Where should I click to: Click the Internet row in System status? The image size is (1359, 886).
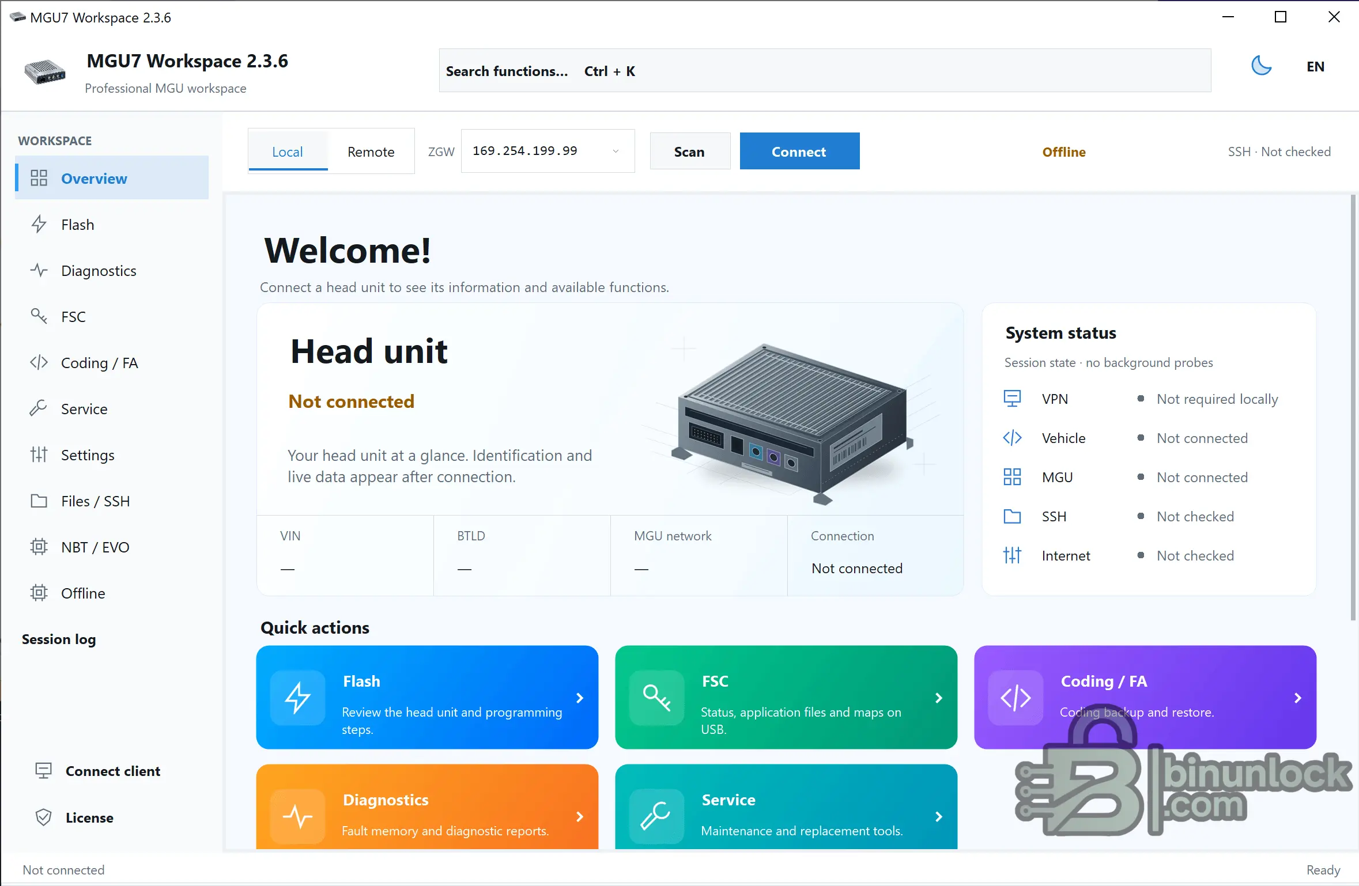click(1119, 555)
